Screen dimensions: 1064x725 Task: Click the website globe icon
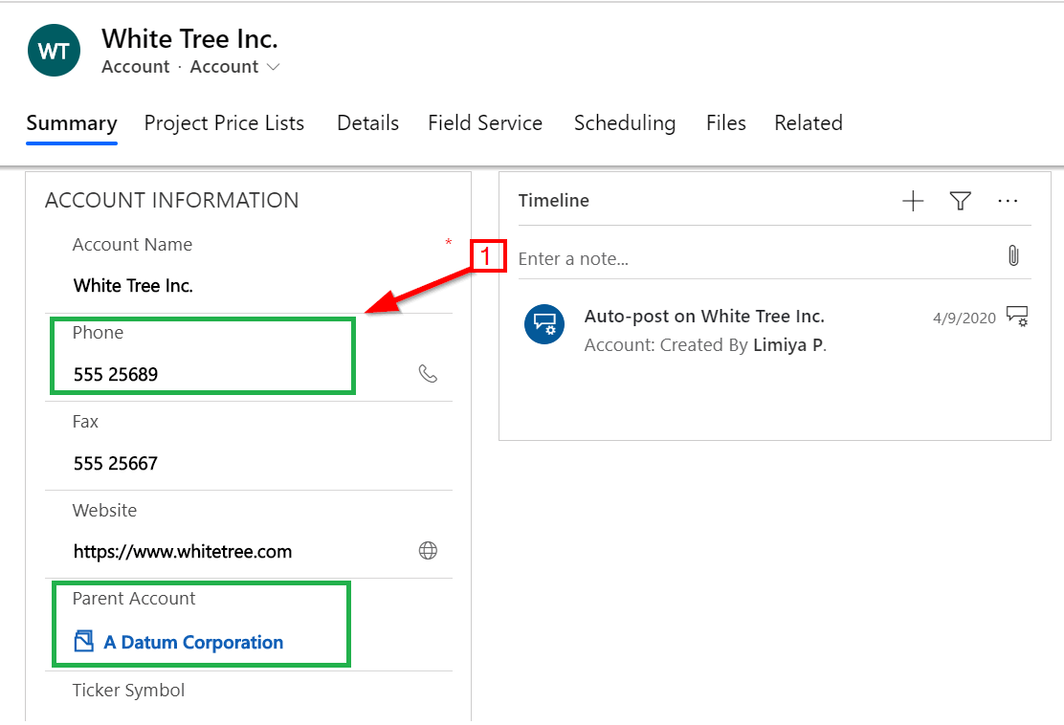coord(428,551)
